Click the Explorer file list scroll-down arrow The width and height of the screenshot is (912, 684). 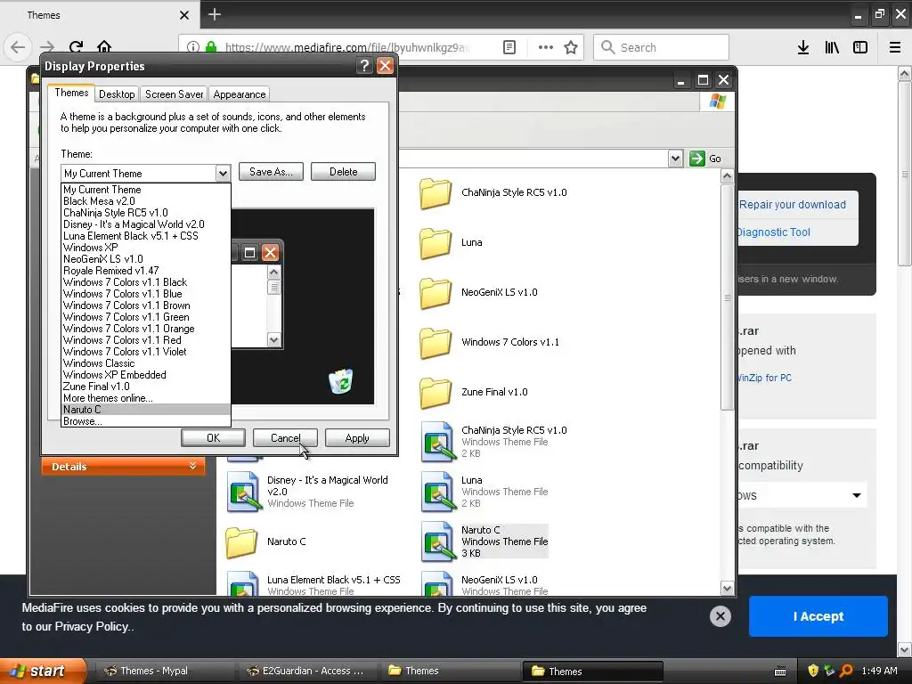727,589
